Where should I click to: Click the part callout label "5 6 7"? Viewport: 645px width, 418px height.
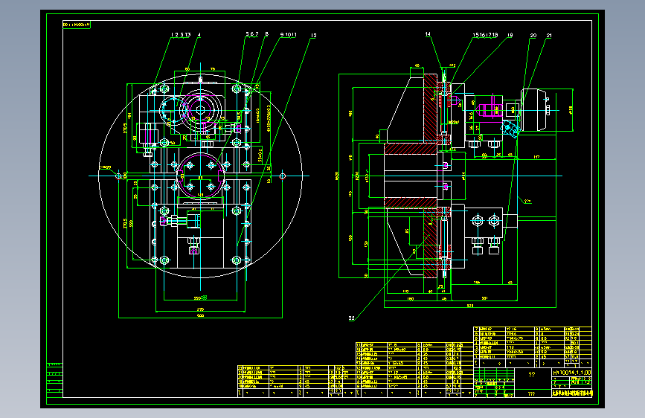(252, 34)
